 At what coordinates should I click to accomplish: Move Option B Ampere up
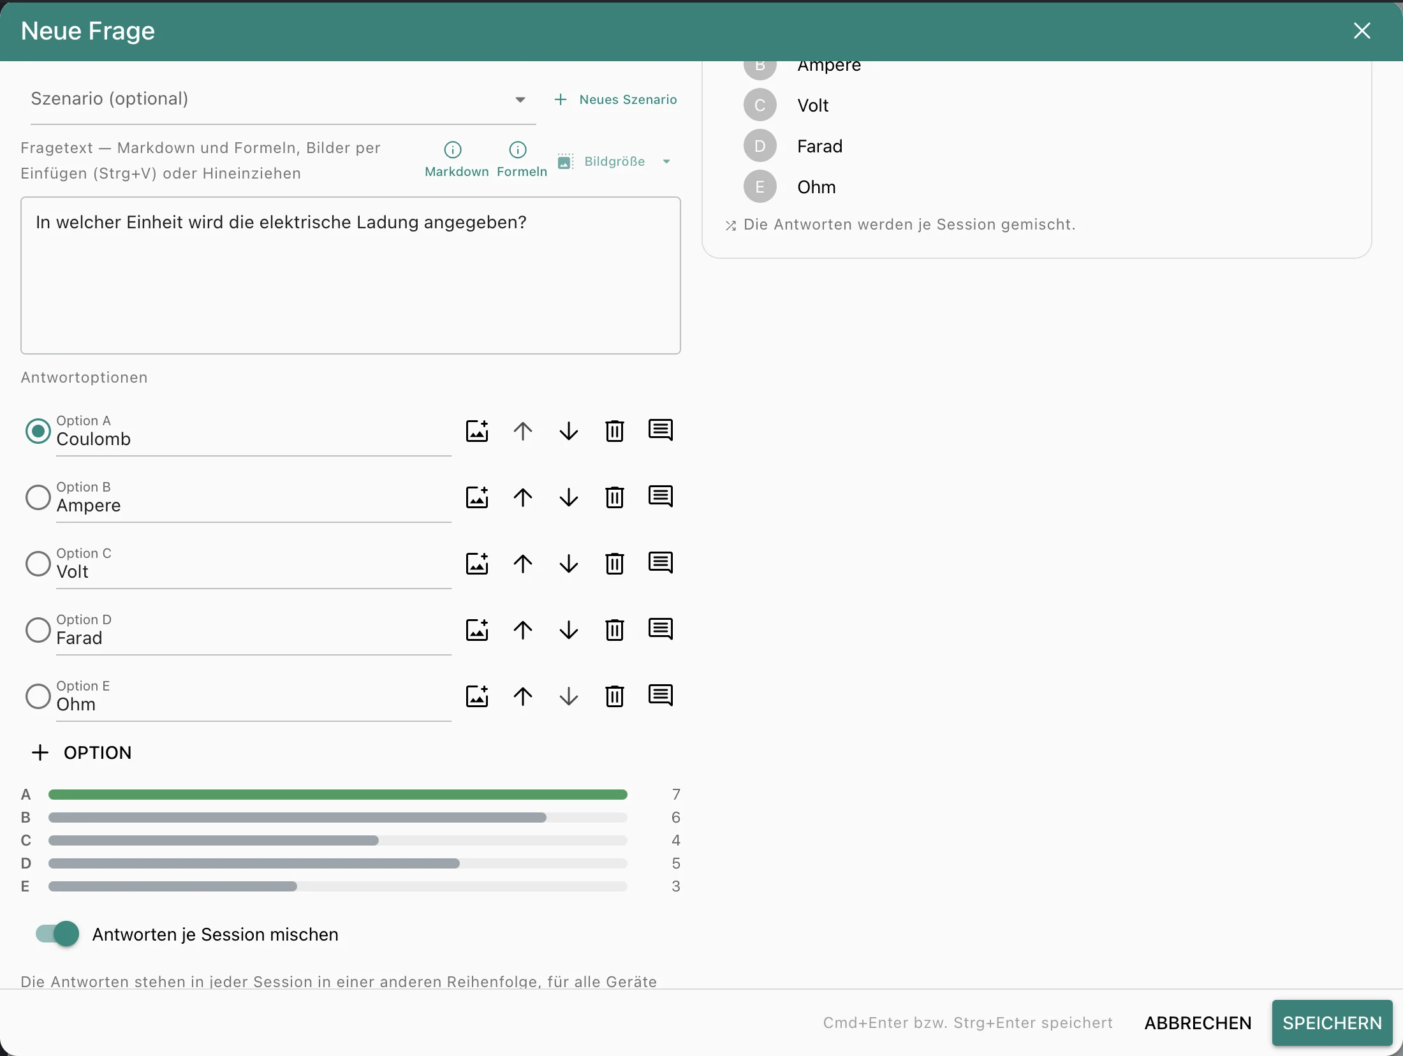[x=523, y=497]
